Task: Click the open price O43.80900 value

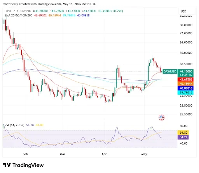Action: [40, 11]
